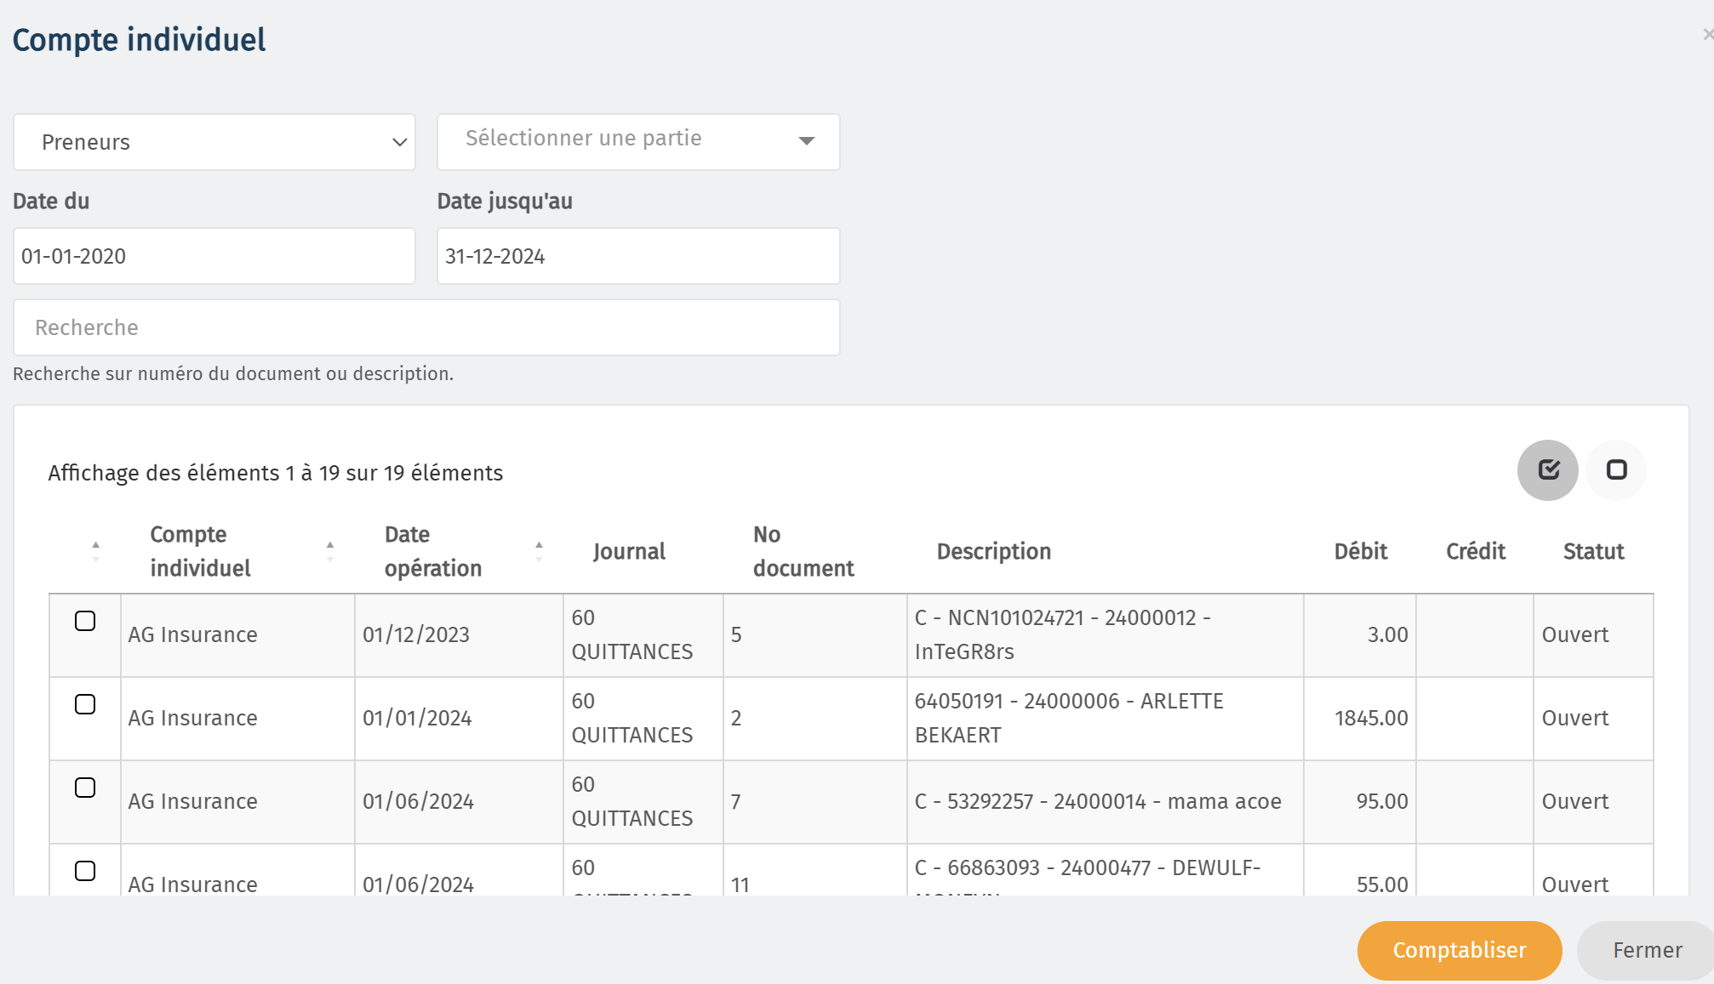Click the Comptabliser button
Screen dimensions: 1714x984
1460,950
